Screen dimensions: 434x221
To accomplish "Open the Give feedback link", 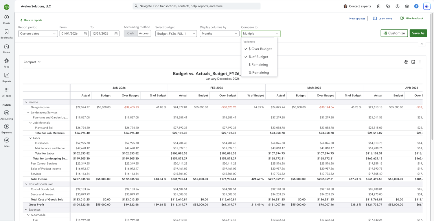I will click(x=412, y=18).
